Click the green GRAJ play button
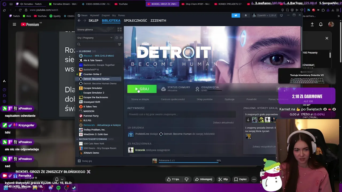This screenshot has width=342, height=192. coord(142,89)
